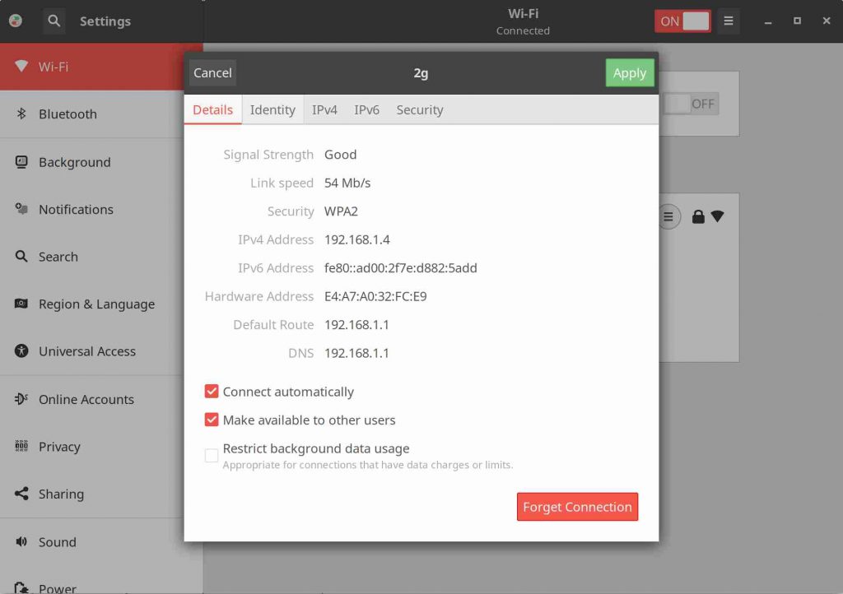843x594 pixels.
Task: Open Online Accounts settings
Action: [x=86, y=399]
